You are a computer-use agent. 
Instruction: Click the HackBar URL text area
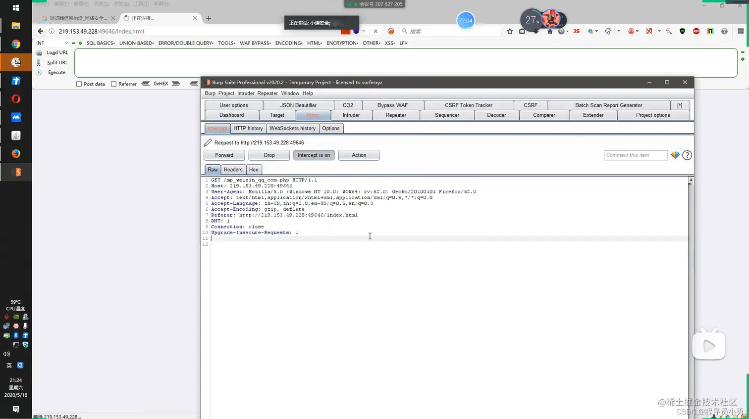tap(406, 63)
